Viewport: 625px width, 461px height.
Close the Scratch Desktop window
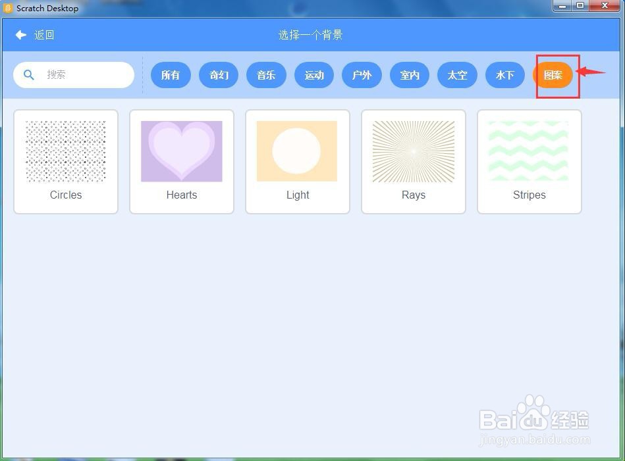click(605, 5)
